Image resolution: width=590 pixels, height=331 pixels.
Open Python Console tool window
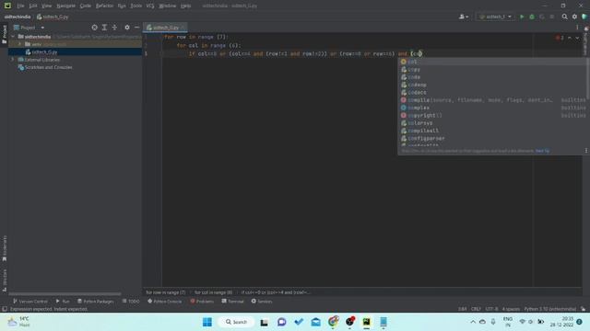pos(164,301)
